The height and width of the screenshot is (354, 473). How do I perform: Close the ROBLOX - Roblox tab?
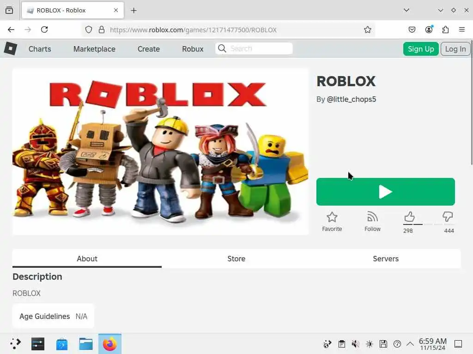(x=116, y=10)
